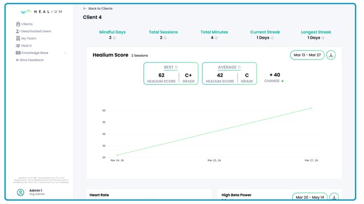The image size is (364, 204).
Task: Click the Mindful Days stat label
Action: pyautogui.click(x=112, y=32)
